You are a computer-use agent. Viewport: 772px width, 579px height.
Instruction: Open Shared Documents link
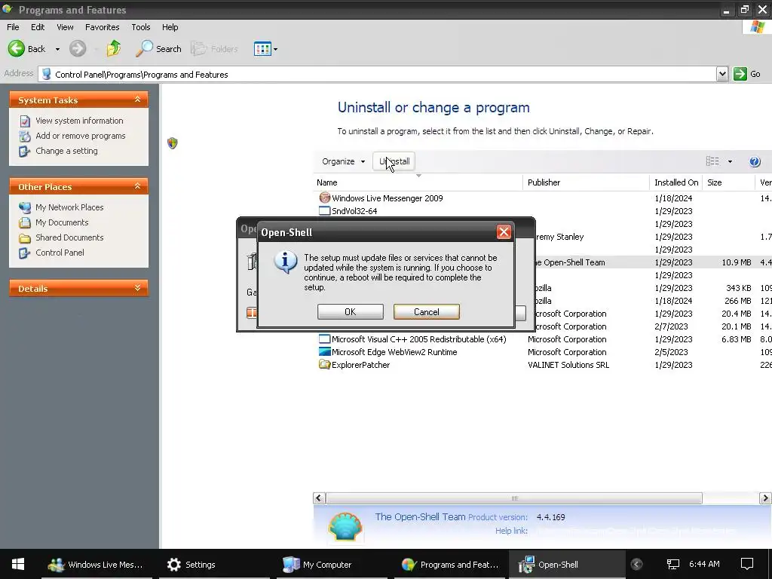click(x=69, y=237)
